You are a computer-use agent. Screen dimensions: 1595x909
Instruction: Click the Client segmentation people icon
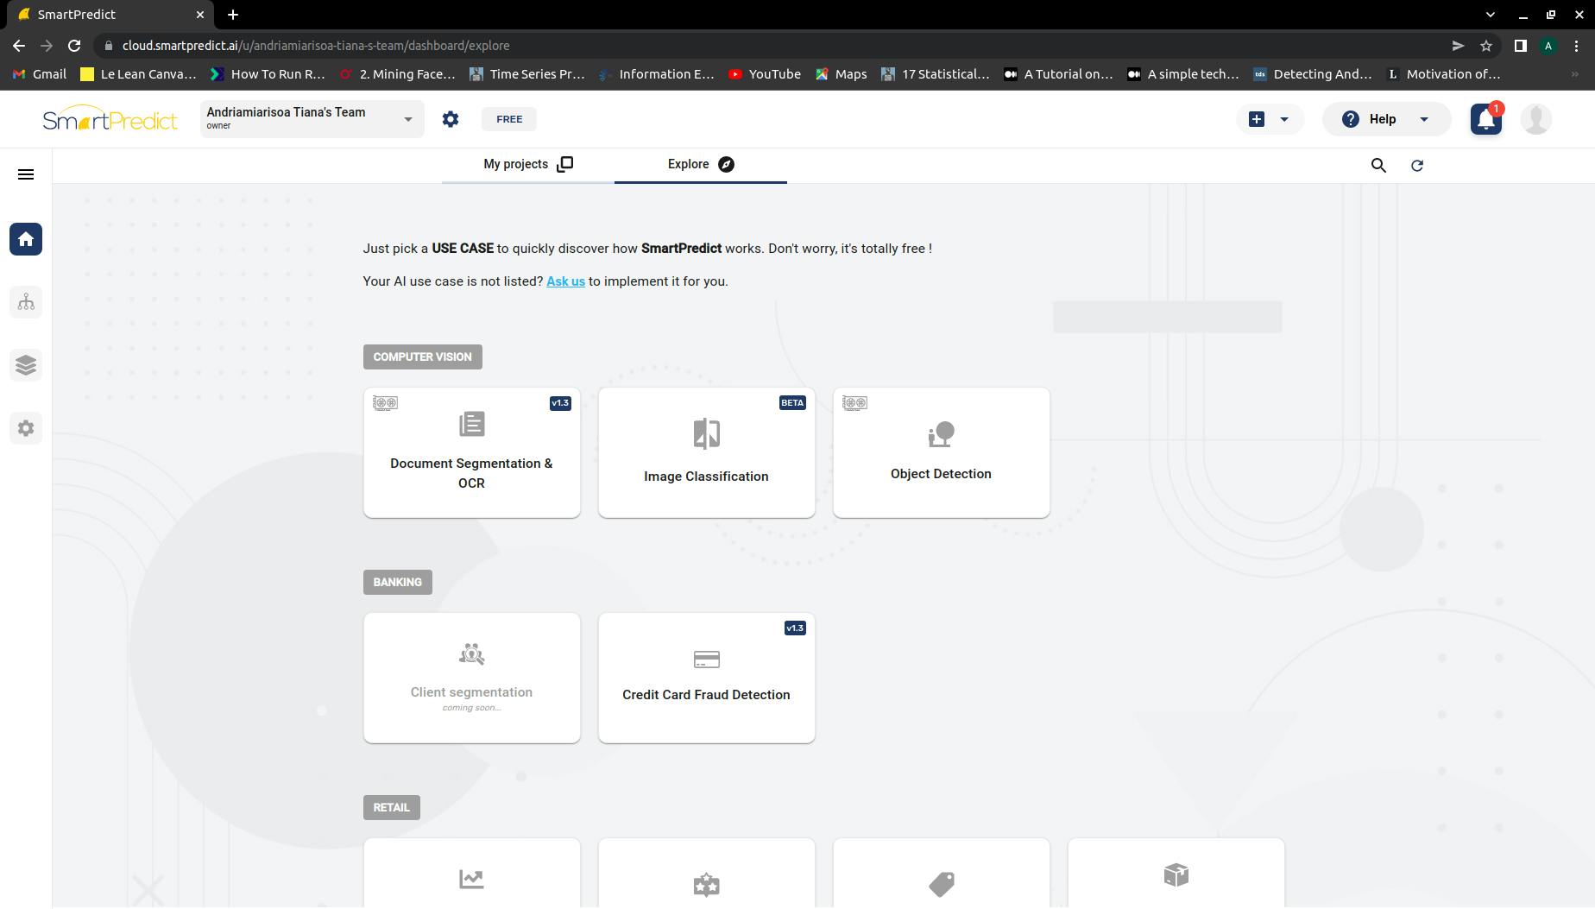pyautogui.click(x=472, y=654)
